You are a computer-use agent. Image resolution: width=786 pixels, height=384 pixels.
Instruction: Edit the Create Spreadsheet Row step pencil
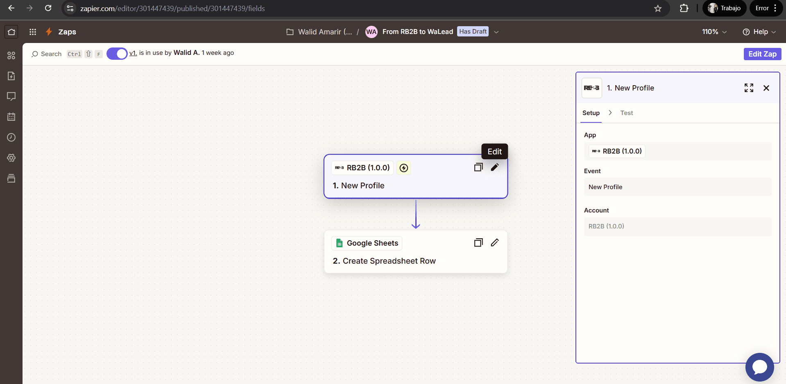pyautogui.click(x=495, y=242)
